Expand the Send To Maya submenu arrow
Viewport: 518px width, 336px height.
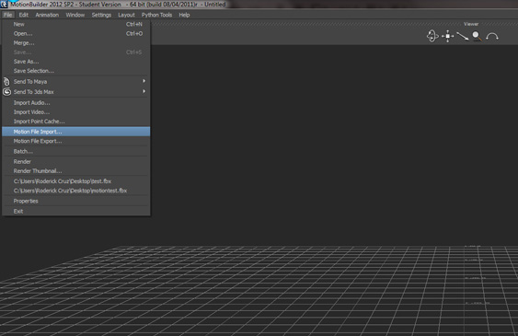pos(144,81)
